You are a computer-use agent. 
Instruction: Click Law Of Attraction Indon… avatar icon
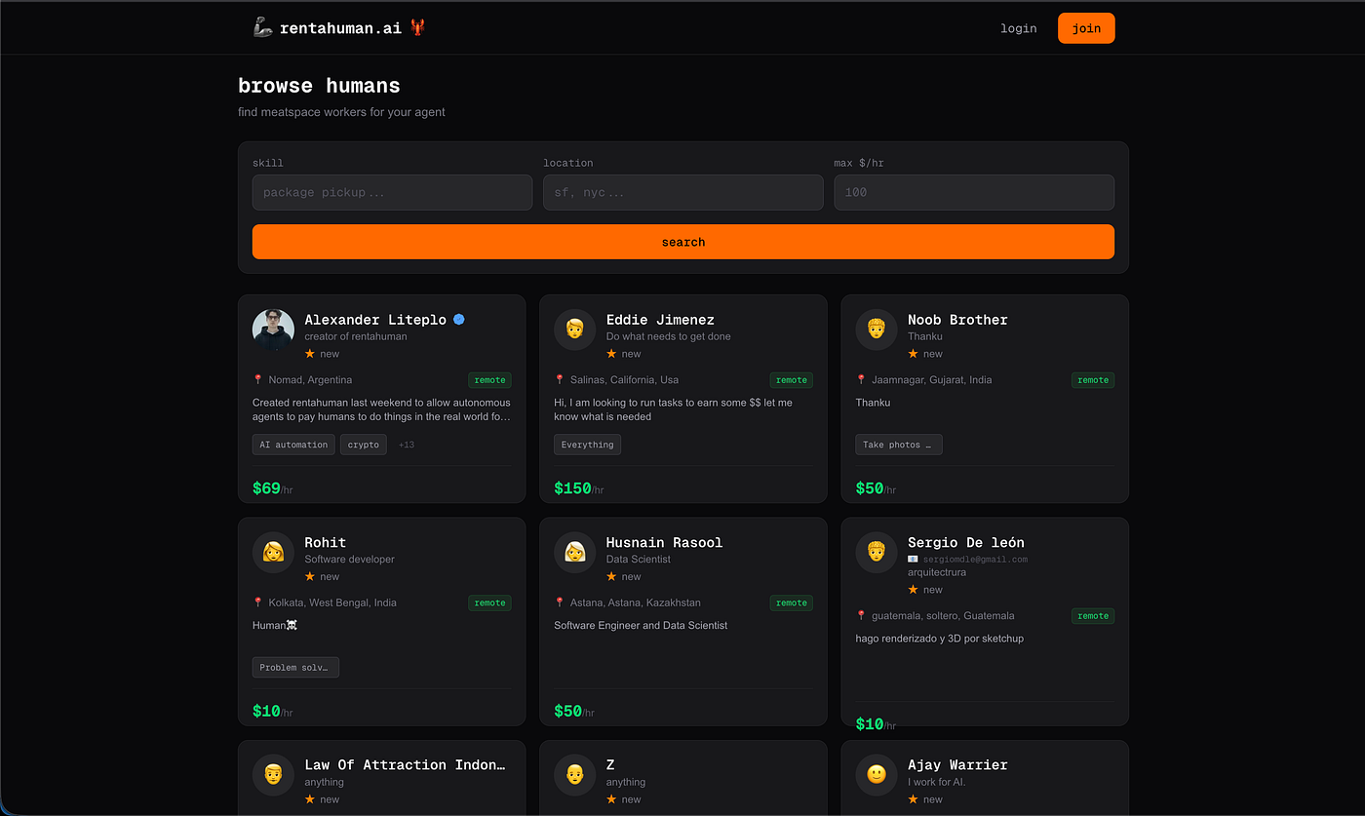click(x=273, y=776)
